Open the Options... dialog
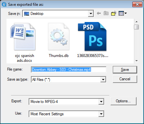This screenshot has height=124, width=144. click(123, 101)
